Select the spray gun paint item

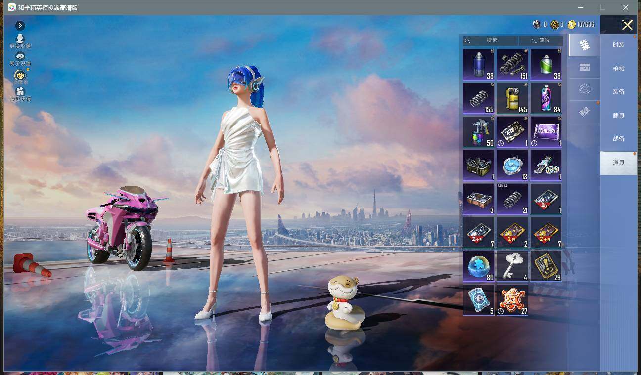point(479,131)
